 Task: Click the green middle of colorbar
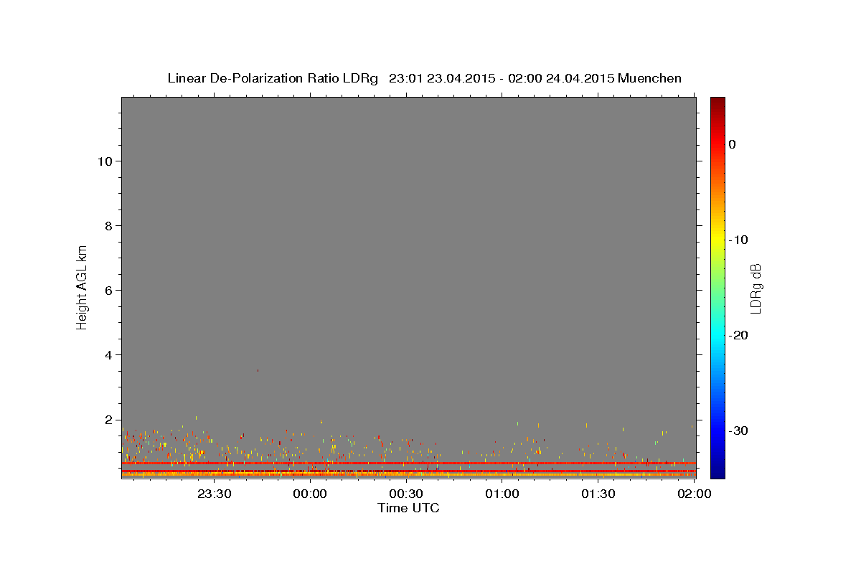click(717, 287)
